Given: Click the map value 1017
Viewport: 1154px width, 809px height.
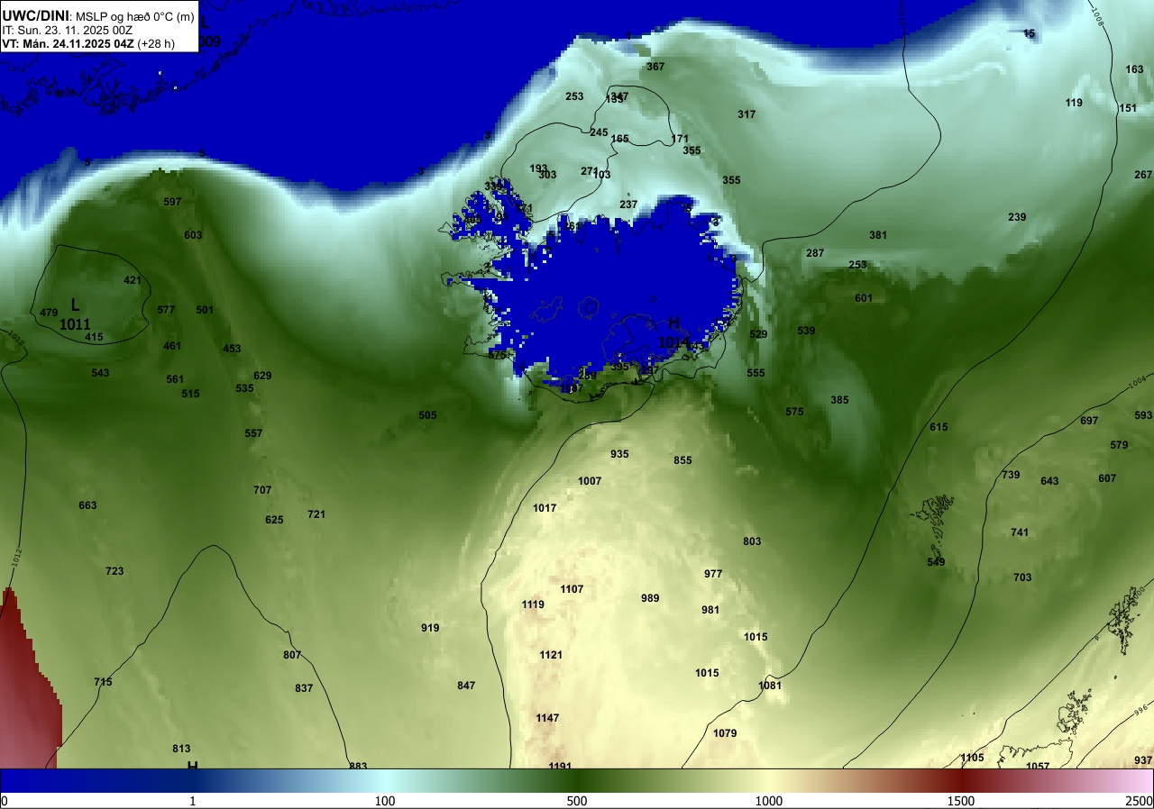Looking at the screenshot, I should coord(545,508).
